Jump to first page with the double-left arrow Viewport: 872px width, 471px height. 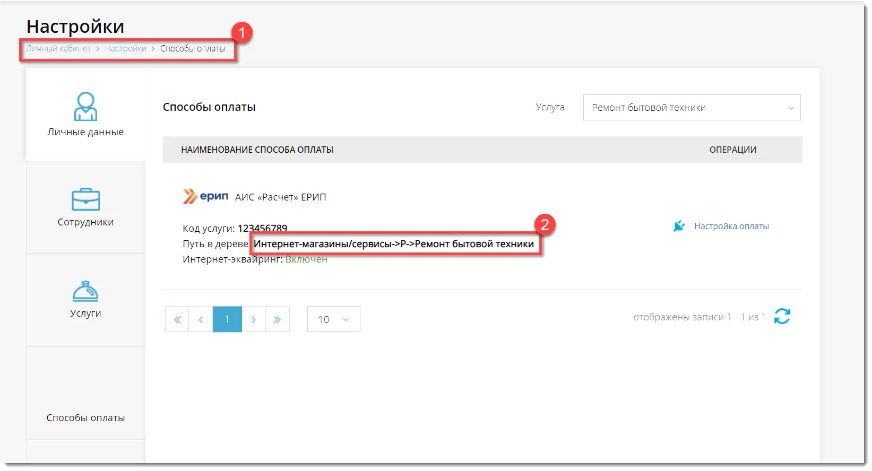tap(177, 319)
